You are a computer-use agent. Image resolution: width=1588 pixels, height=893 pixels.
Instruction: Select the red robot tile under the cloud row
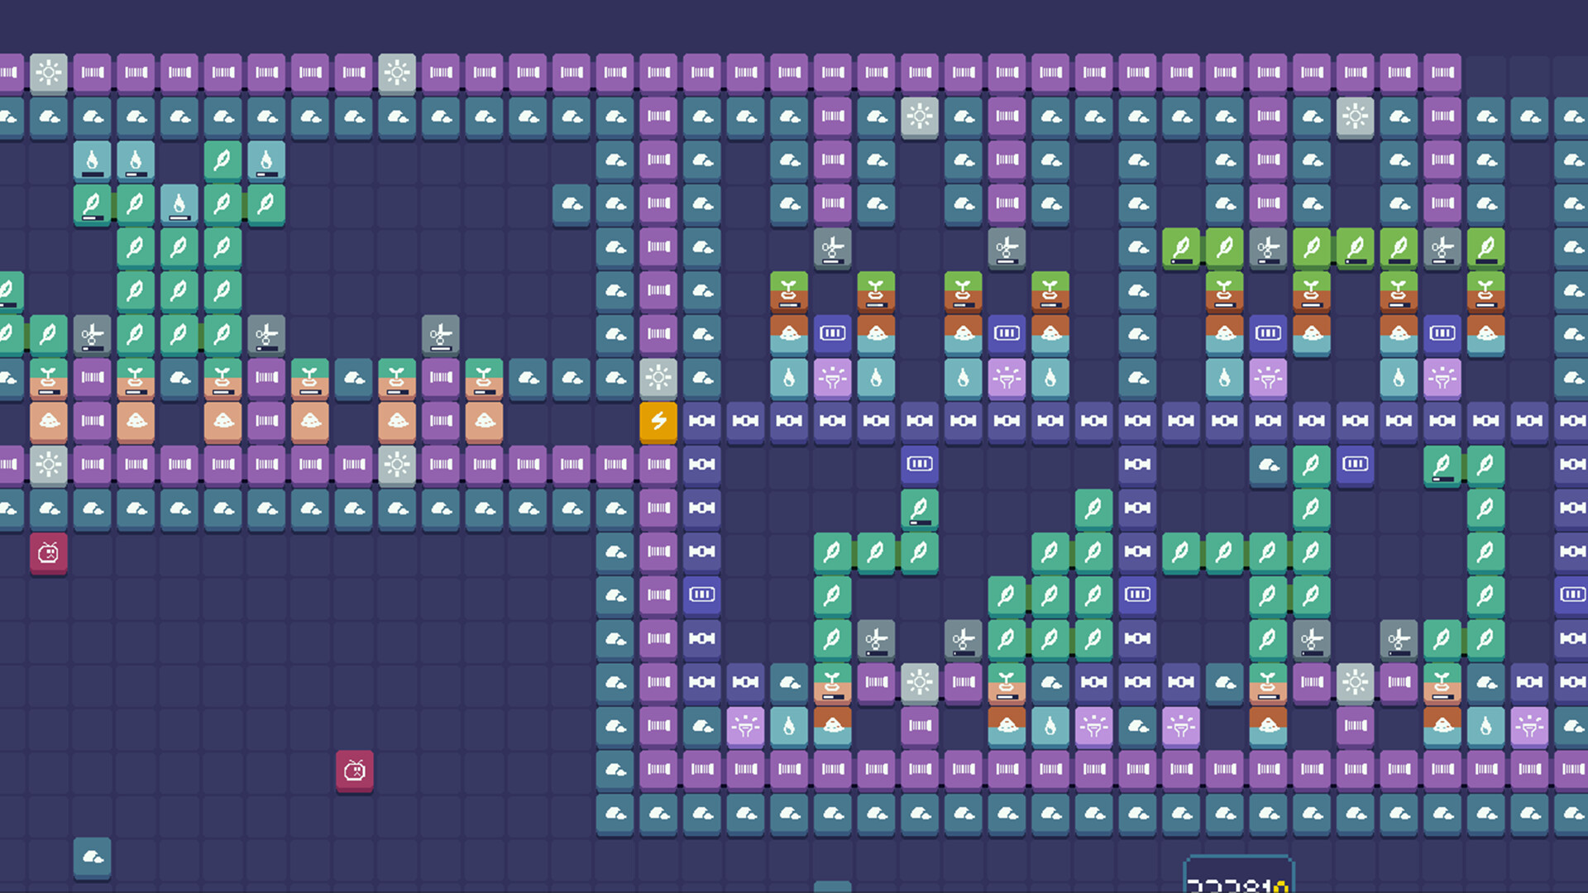pos(49,552)
